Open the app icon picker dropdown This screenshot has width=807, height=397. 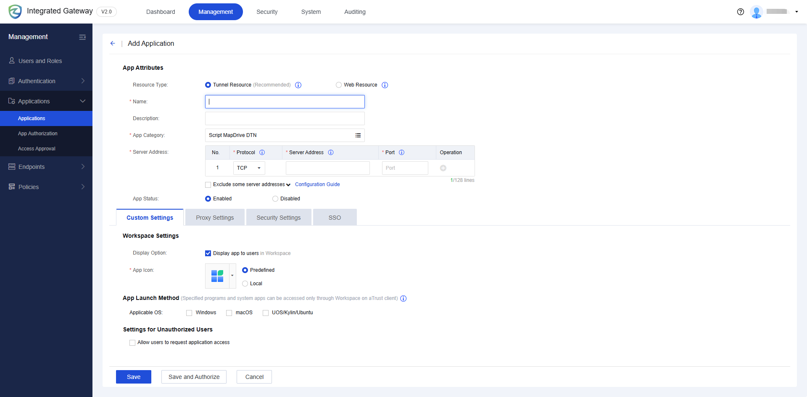coord(232,276)
